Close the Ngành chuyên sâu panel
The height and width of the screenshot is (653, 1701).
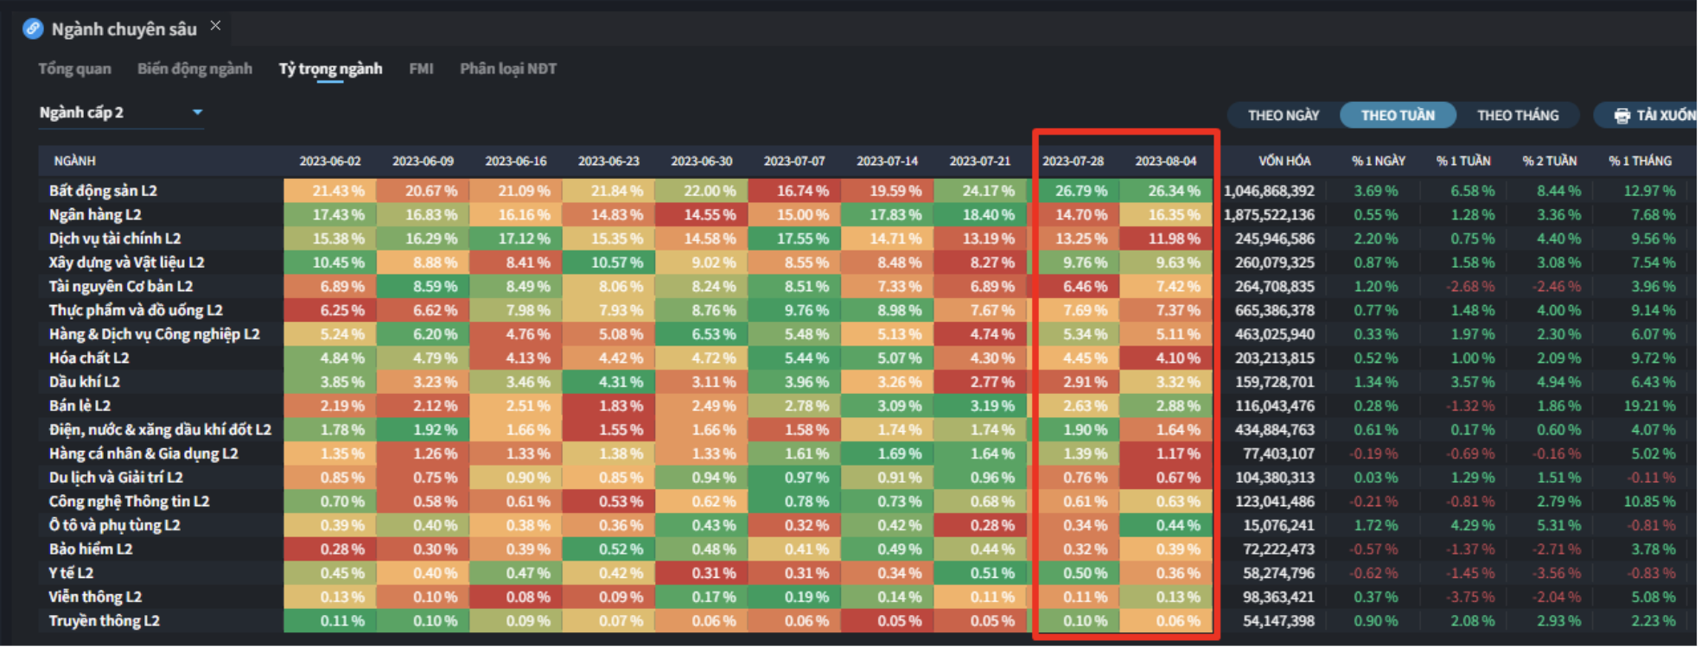click(x=215, y=26)
